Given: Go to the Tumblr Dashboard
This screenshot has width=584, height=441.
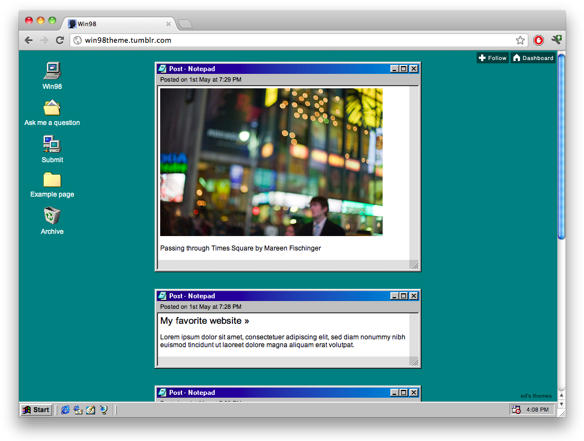Looking at the screenshot, I should coord(533,58).
